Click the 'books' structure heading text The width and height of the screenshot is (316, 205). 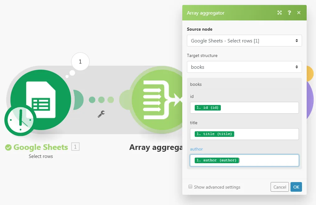196,85
